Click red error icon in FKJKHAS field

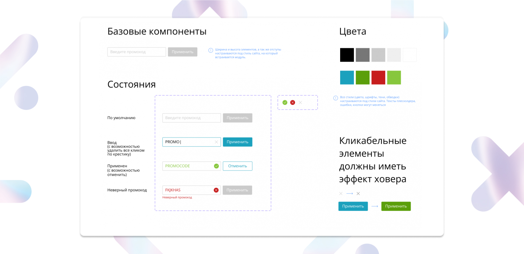[216, 190]
